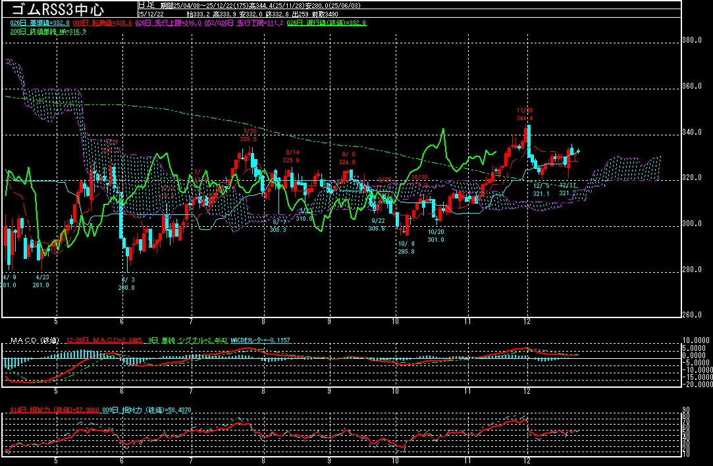Select the 日足 timeframe label

point(145,4)
